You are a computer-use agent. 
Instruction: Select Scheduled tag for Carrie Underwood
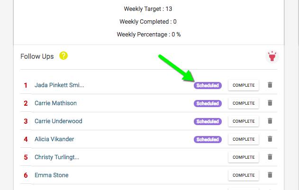[x=208, y=121]
